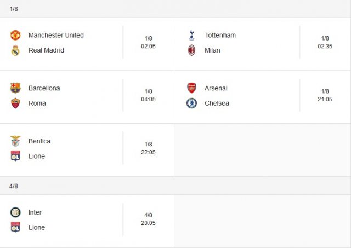This screenshot has width=351, height=248.
Task: Click the 4/8 date section header
Action: pos(175,186)
